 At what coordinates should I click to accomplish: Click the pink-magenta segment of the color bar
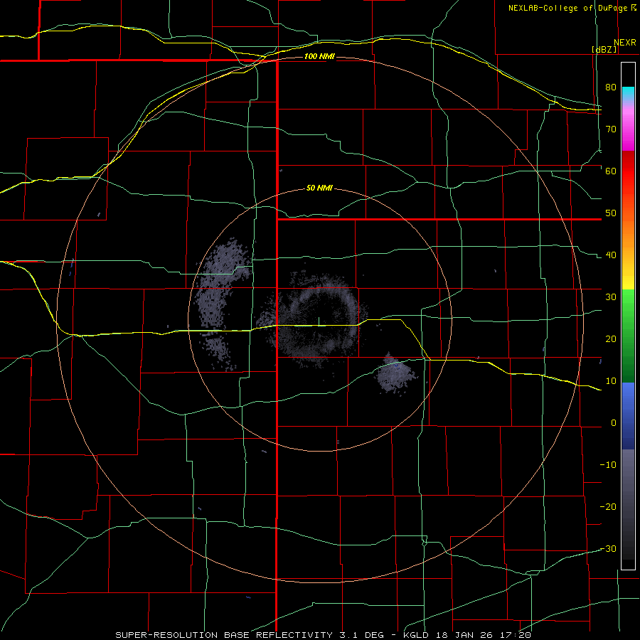tap(628, 127)
